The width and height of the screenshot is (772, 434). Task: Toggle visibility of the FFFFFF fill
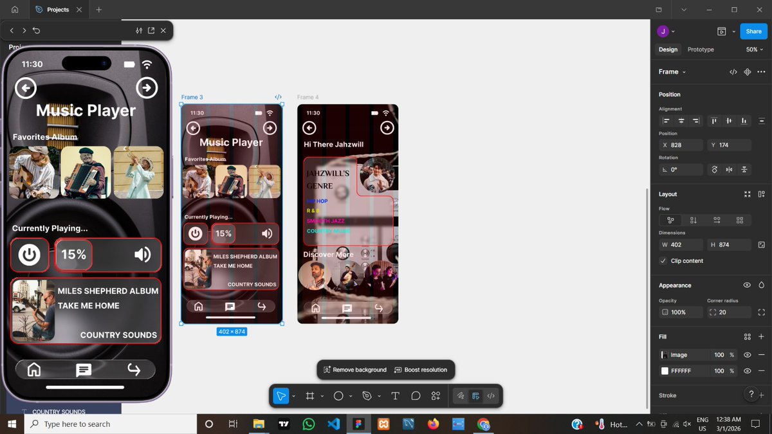[x=748, y=371]
